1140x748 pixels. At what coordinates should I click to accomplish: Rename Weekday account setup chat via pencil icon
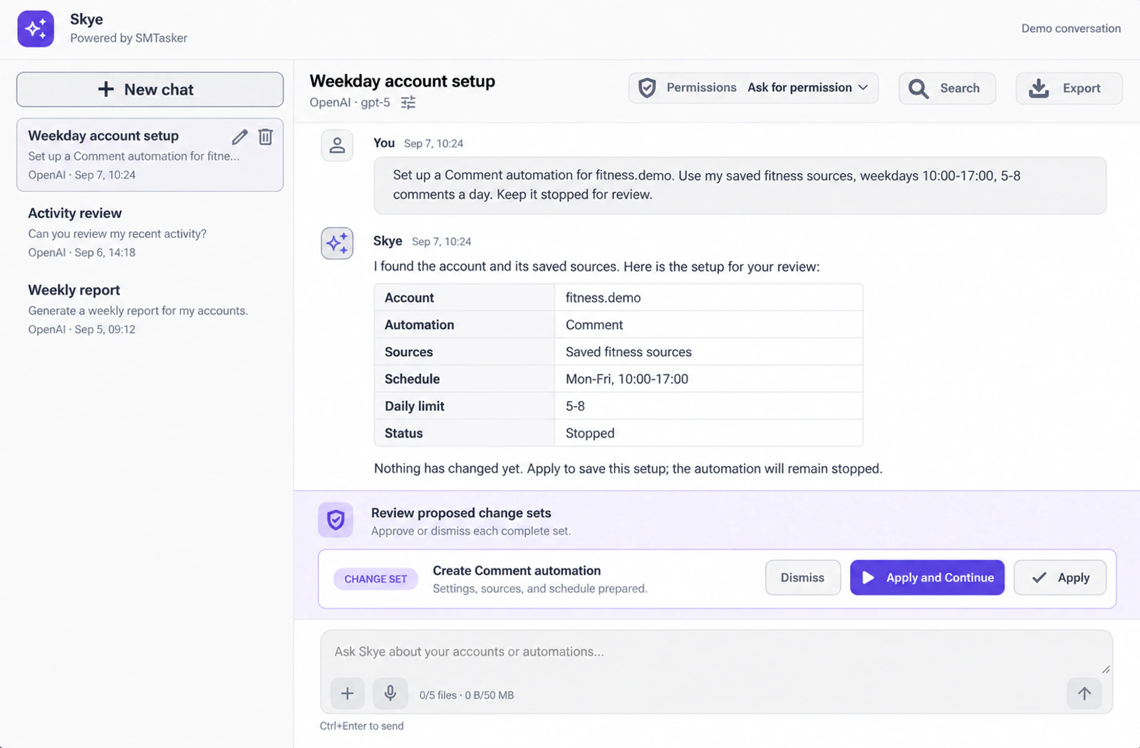(x=240, y=137)
